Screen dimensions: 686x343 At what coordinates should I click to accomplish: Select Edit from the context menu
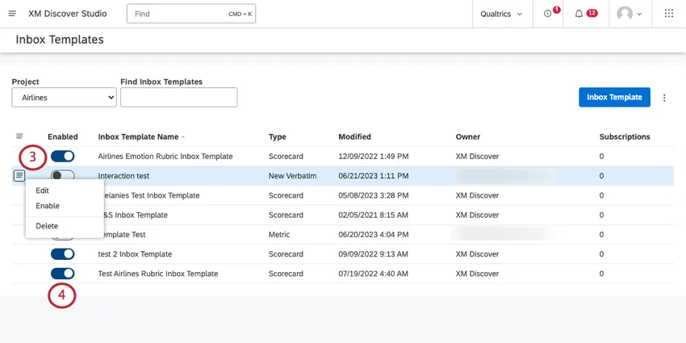click(43, 190)
